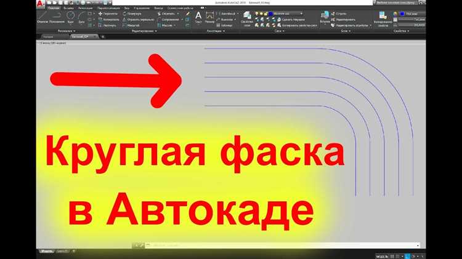462x259 pixels.
Task: Expand the Редактирование panel
Action: (144, 31)
